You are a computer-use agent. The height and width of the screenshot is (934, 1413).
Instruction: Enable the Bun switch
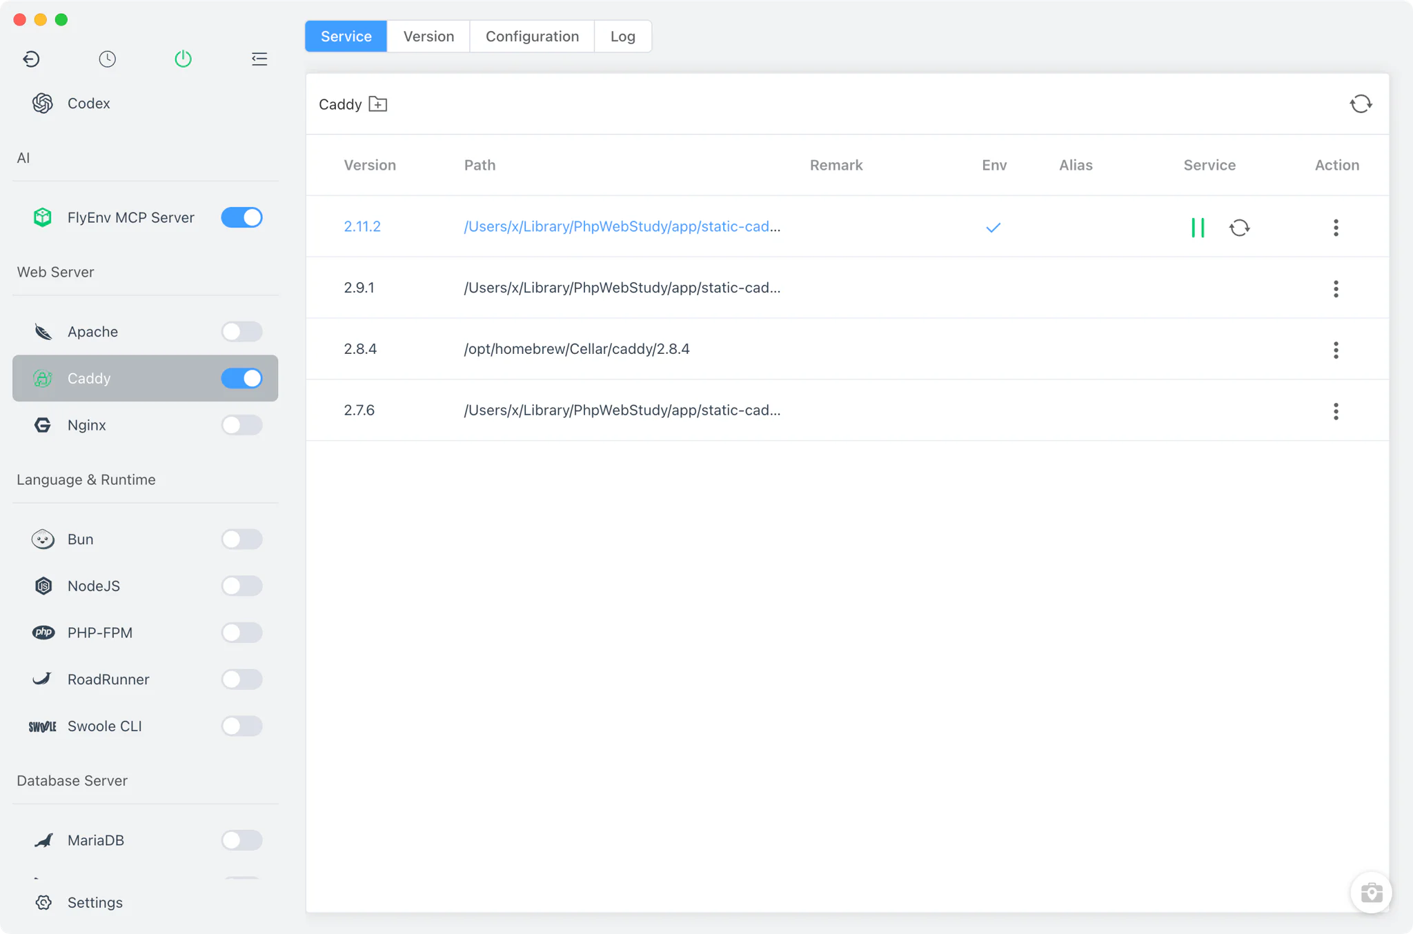[x=241, y=539]
